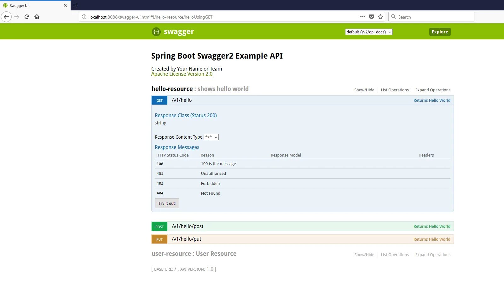The height and width of the screenshot is (281, 504).
Task: Reload the current page
Action: point(27,17)
